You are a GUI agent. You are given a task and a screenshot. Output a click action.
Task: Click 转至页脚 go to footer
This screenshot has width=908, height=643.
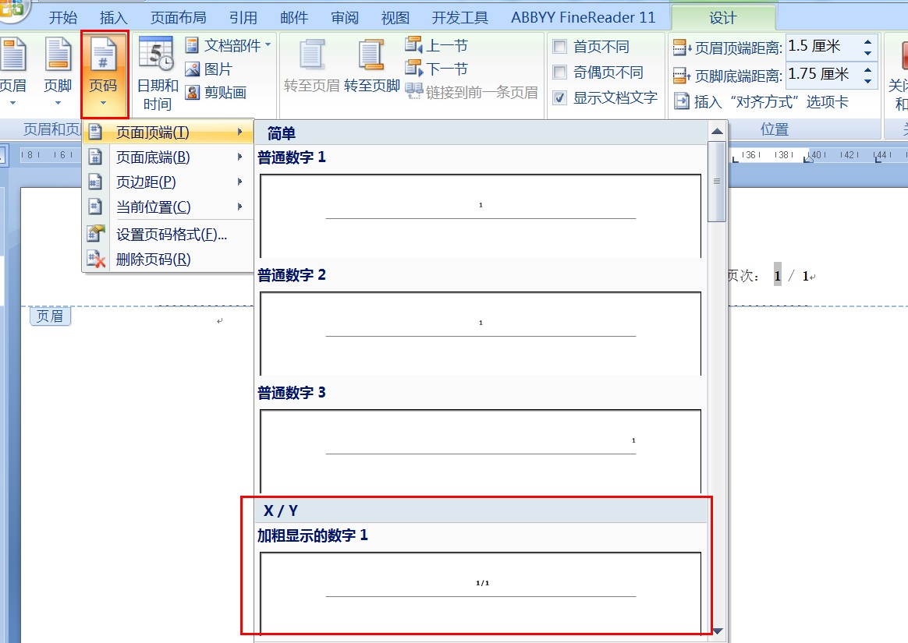tap(371, 66)
